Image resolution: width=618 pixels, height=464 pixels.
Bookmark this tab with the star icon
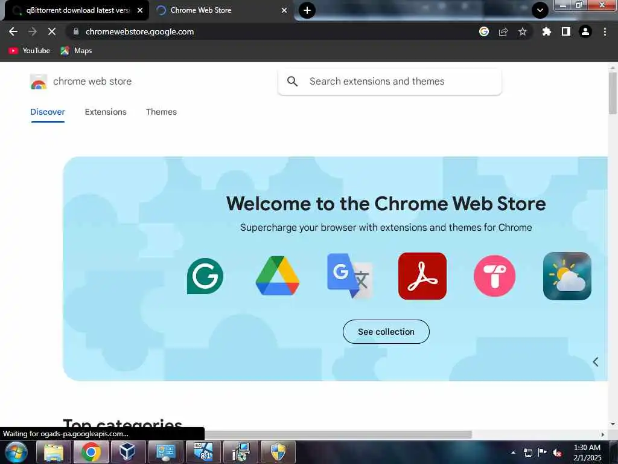522,31
